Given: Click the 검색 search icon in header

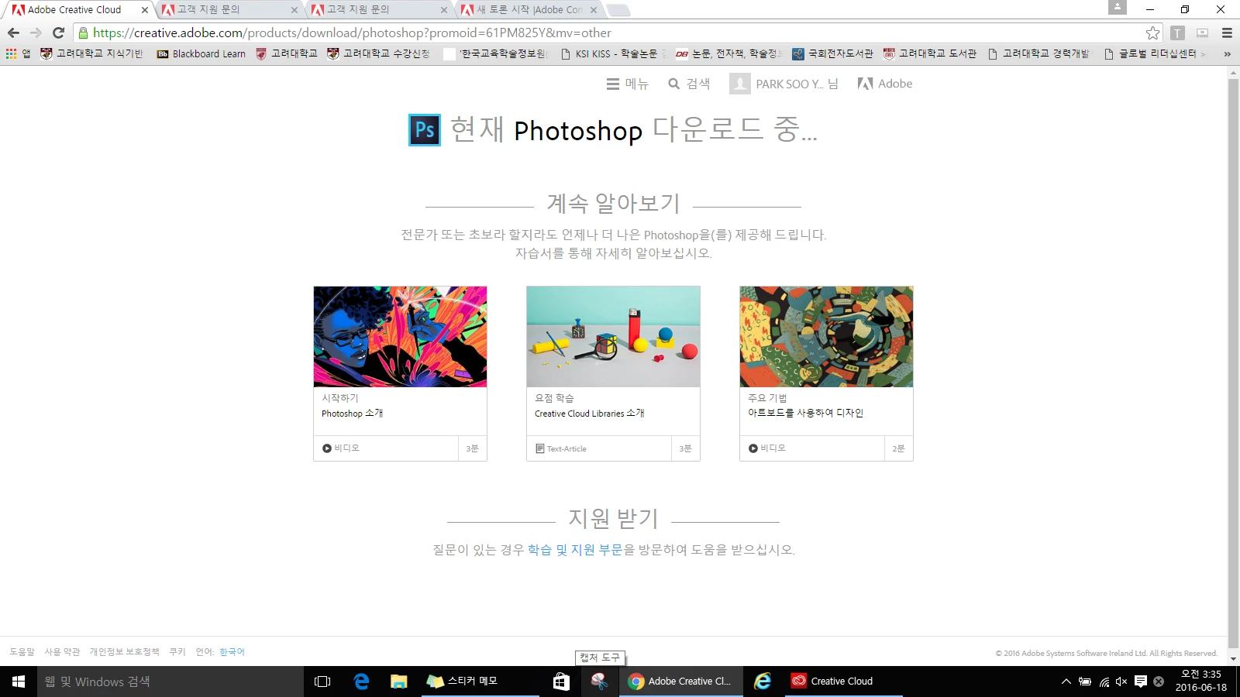Looking at the screenshot, I should (673, 84).
